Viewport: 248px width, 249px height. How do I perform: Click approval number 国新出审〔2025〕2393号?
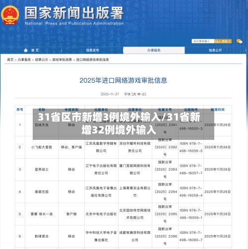(165, 170)
